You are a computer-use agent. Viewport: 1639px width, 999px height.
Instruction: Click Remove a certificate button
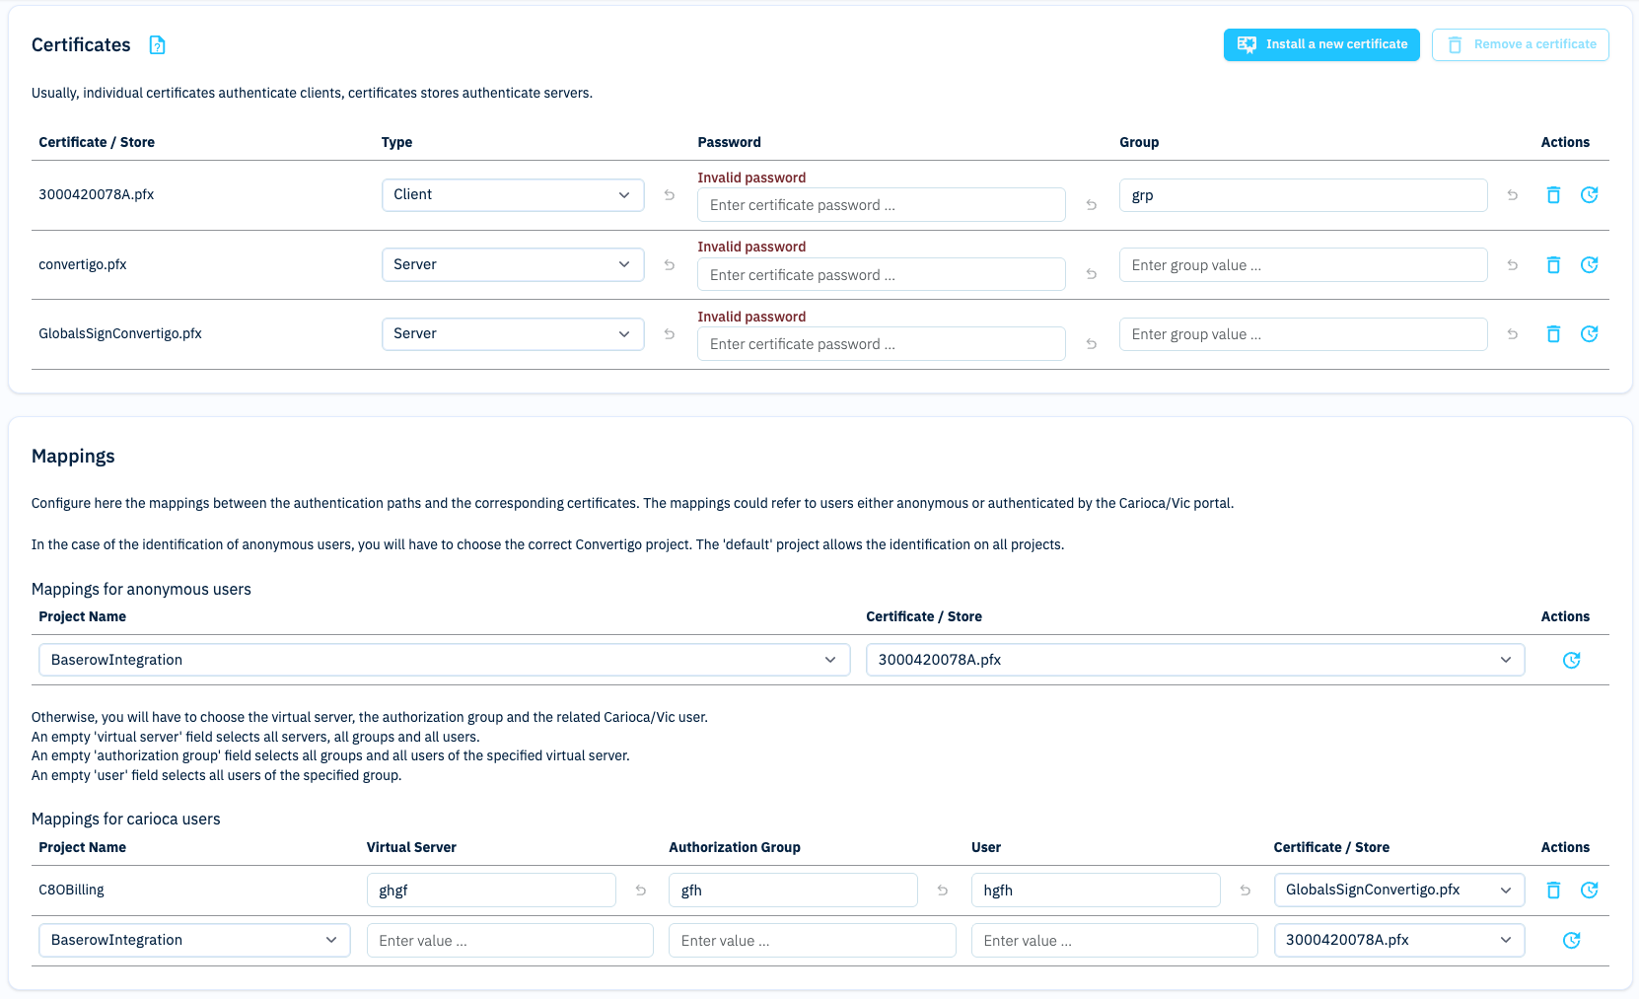(x=1520, y=44)
